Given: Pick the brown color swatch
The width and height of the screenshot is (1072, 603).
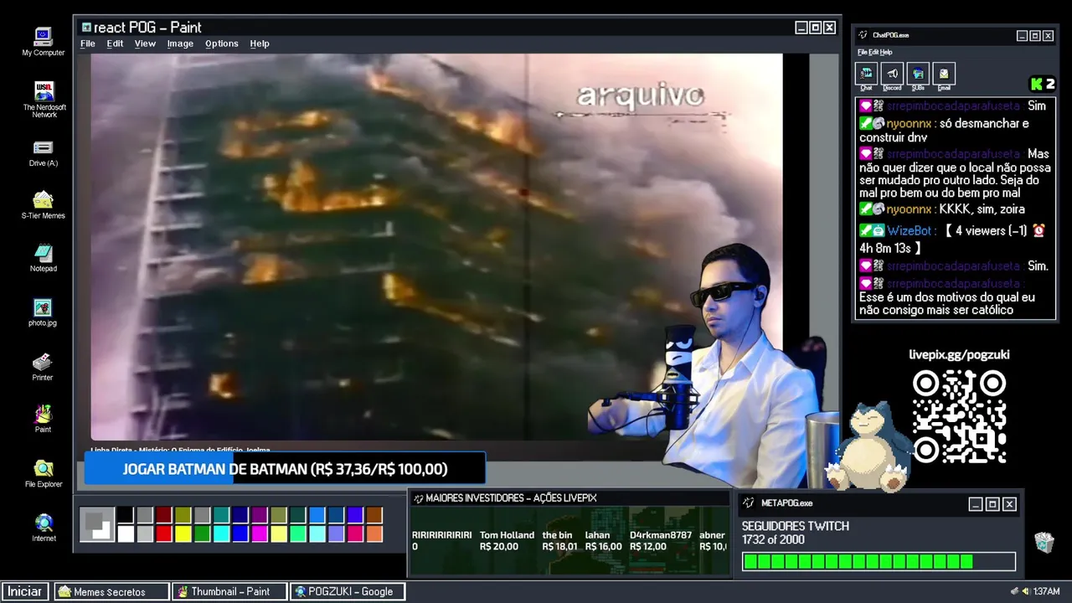Looking at the screenshot, I should pos(374,516).
